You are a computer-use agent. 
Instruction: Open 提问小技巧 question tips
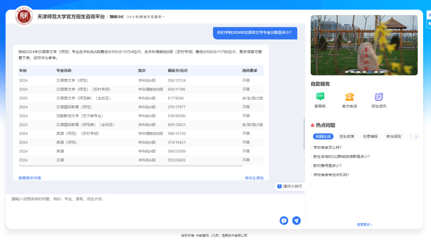(x=289, y=186)
